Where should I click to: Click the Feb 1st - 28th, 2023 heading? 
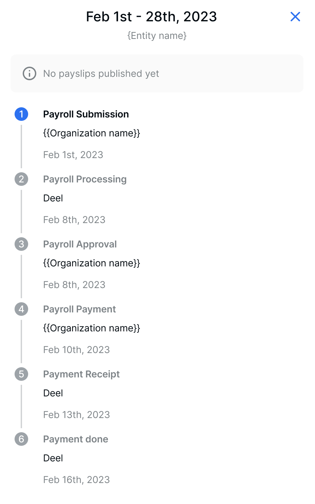[x=151, y=17]
